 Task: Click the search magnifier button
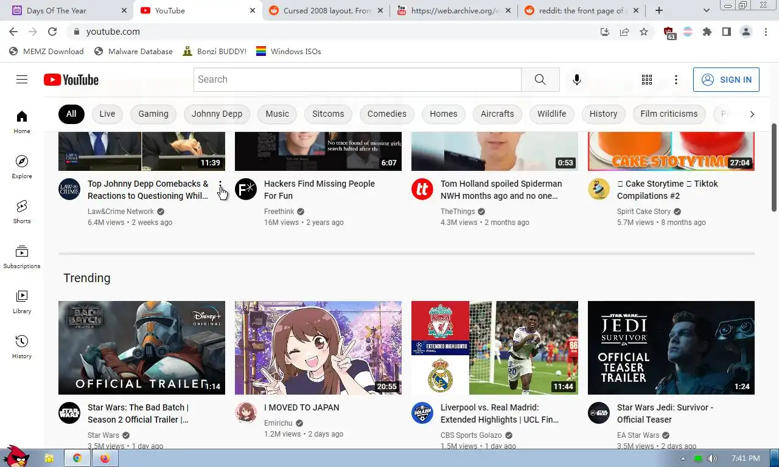[540, 80]
